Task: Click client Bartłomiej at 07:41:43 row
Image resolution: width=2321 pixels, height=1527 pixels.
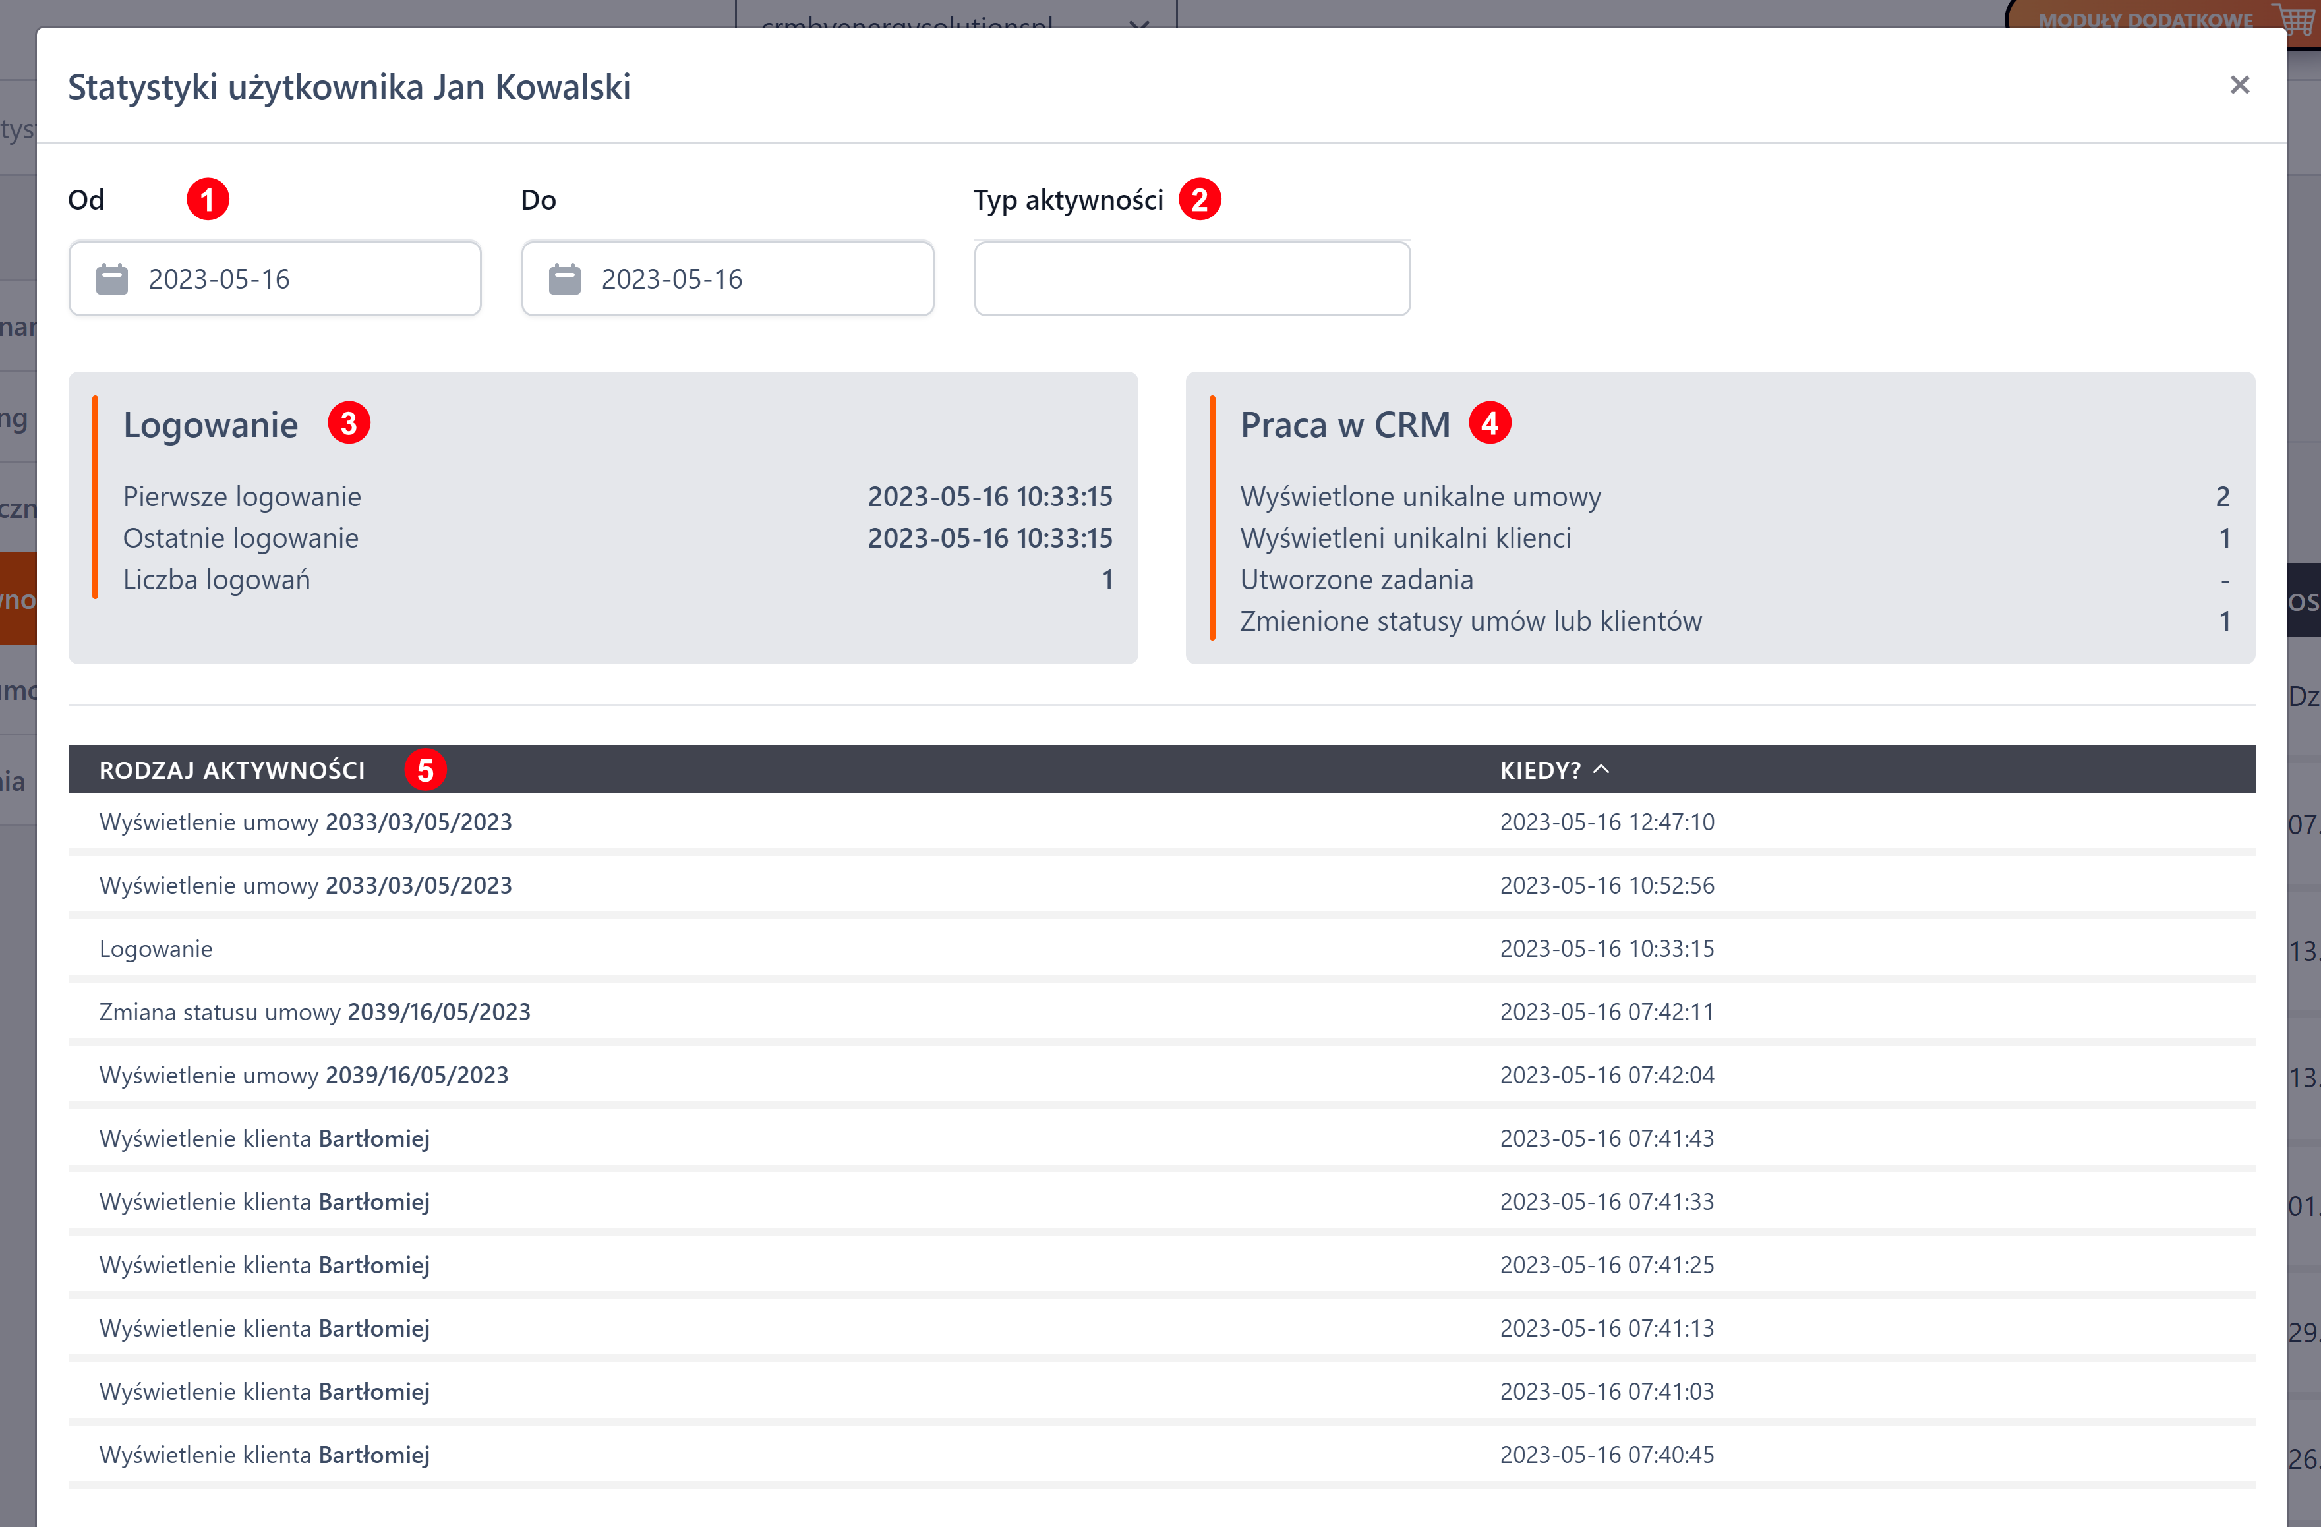Action: click(x=374, y=1139)
